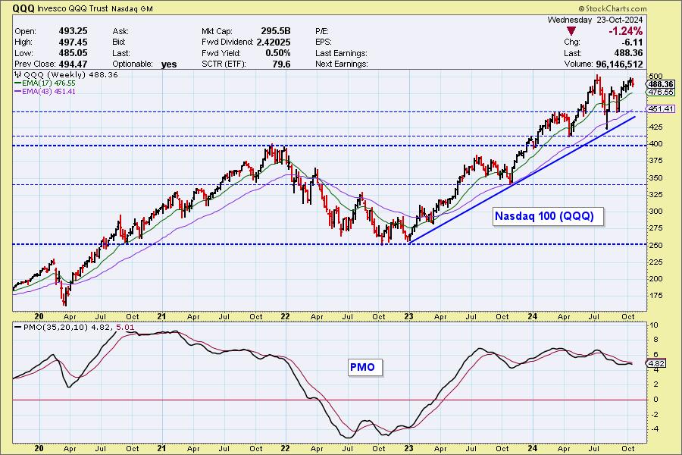682x455 pixels.
Task: Click the Fwd Dividend value 2.42025
Action: 274,42
